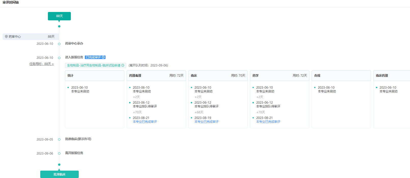Viewport: 410px width, 178px height.
Task: Open 本专业已完成审评 link under 药学
Action: [x=268, y=122]
